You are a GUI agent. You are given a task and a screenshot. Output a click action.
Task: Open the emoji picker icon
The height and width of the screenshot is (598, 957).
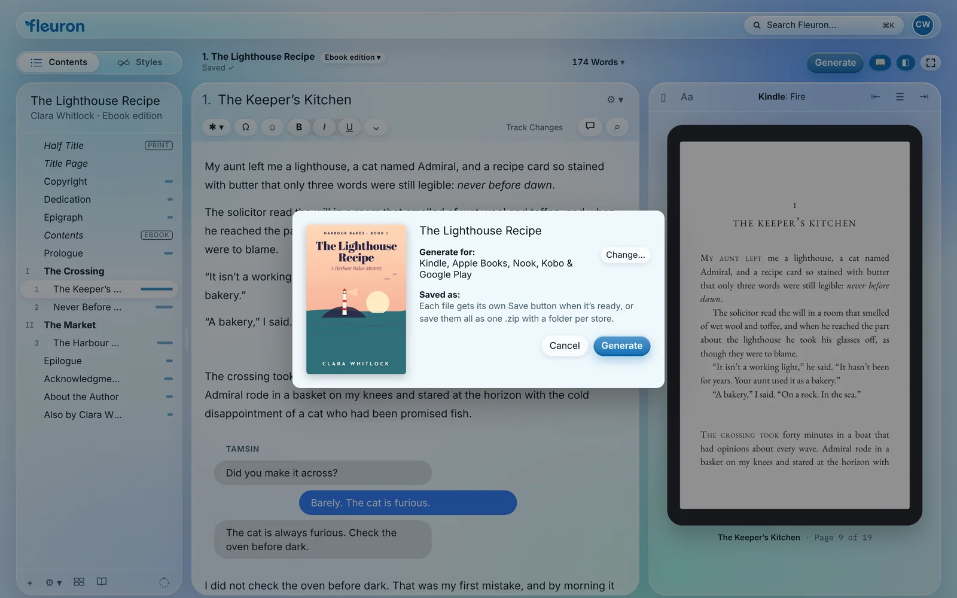coord(272,127)
